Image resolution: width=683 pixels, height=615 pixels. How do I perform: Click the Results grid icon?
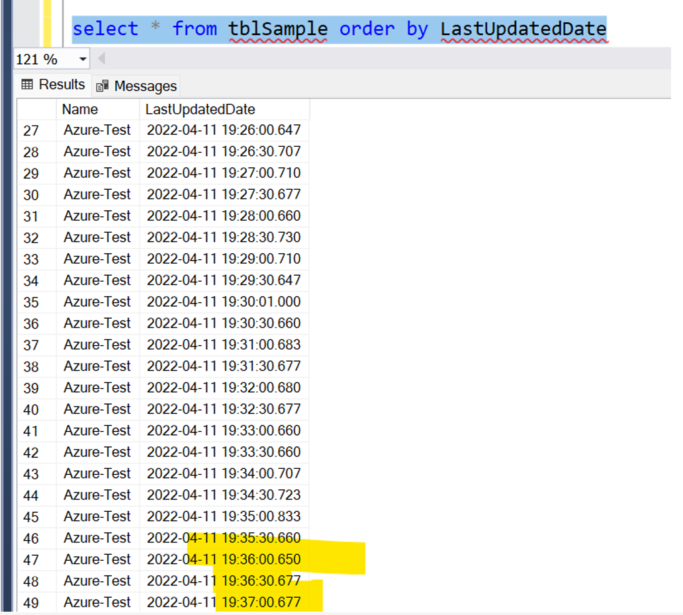click(x=27, y=85)
